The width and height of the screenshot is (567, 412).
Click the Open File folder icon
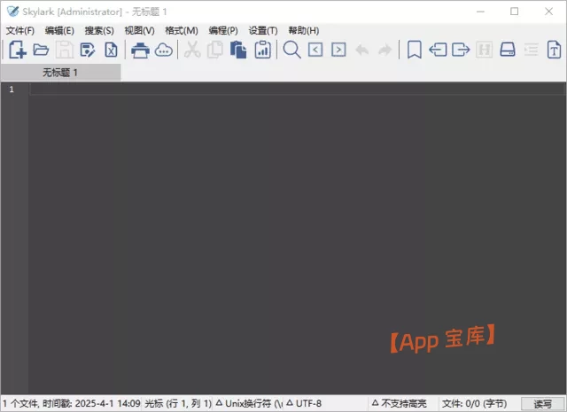41,51
